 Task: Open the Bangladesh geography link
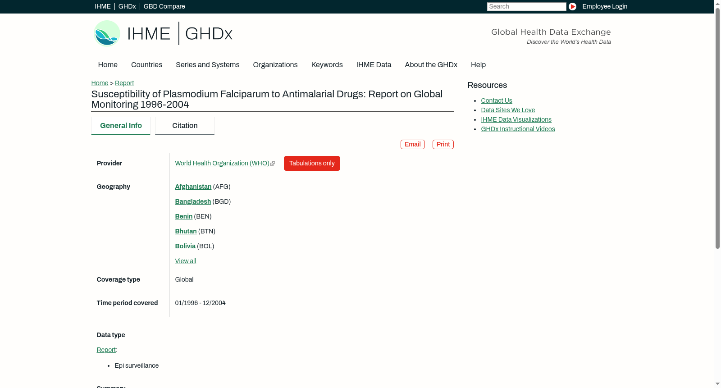pyautogui.click(x=193, y=201)
